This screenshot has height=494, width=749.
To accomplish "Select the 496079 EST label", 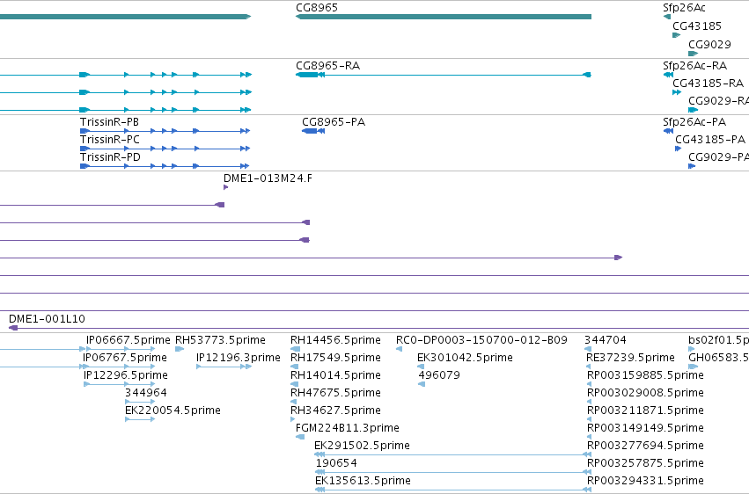I will point(439,375).
